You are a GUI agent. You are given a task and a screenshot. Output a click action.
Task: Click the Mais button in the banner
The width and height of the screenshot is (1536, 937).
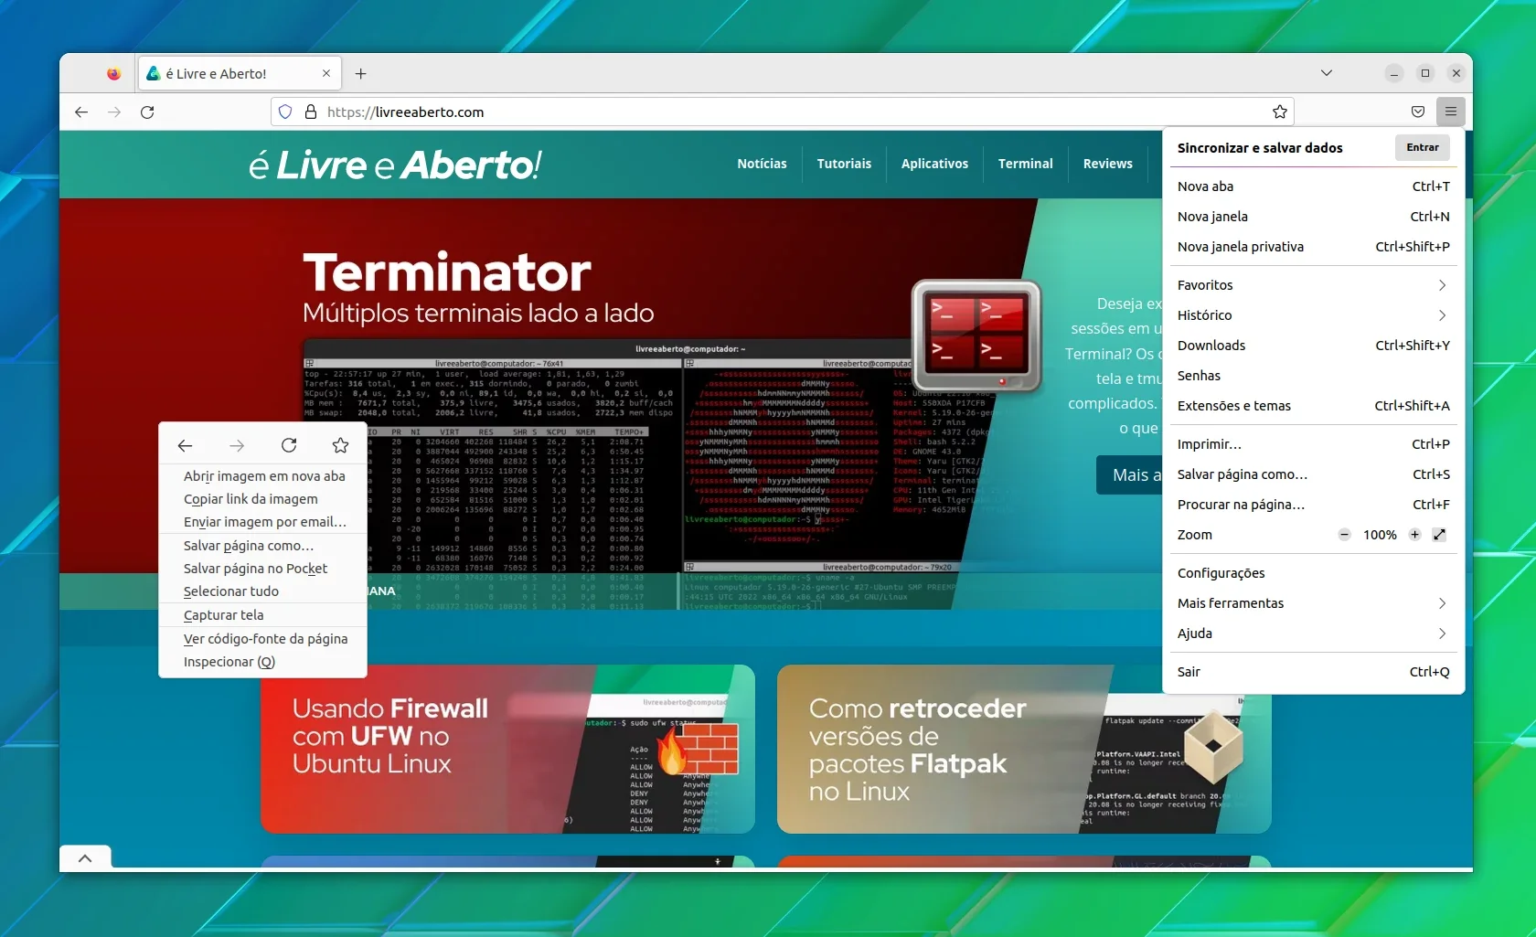1130,475
